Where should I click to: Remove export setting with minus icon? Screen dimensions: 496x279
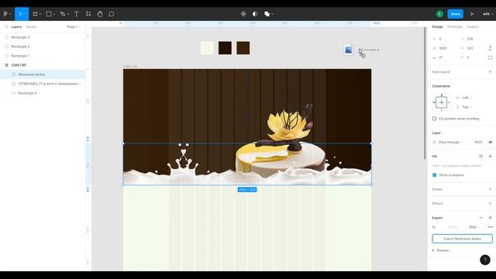[480, 218]
